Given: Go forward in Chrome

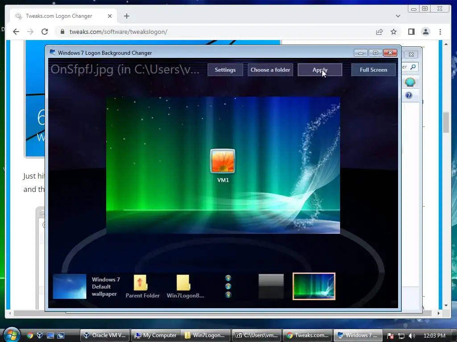Looking at the screenshot, I should [x=30, y=32].
